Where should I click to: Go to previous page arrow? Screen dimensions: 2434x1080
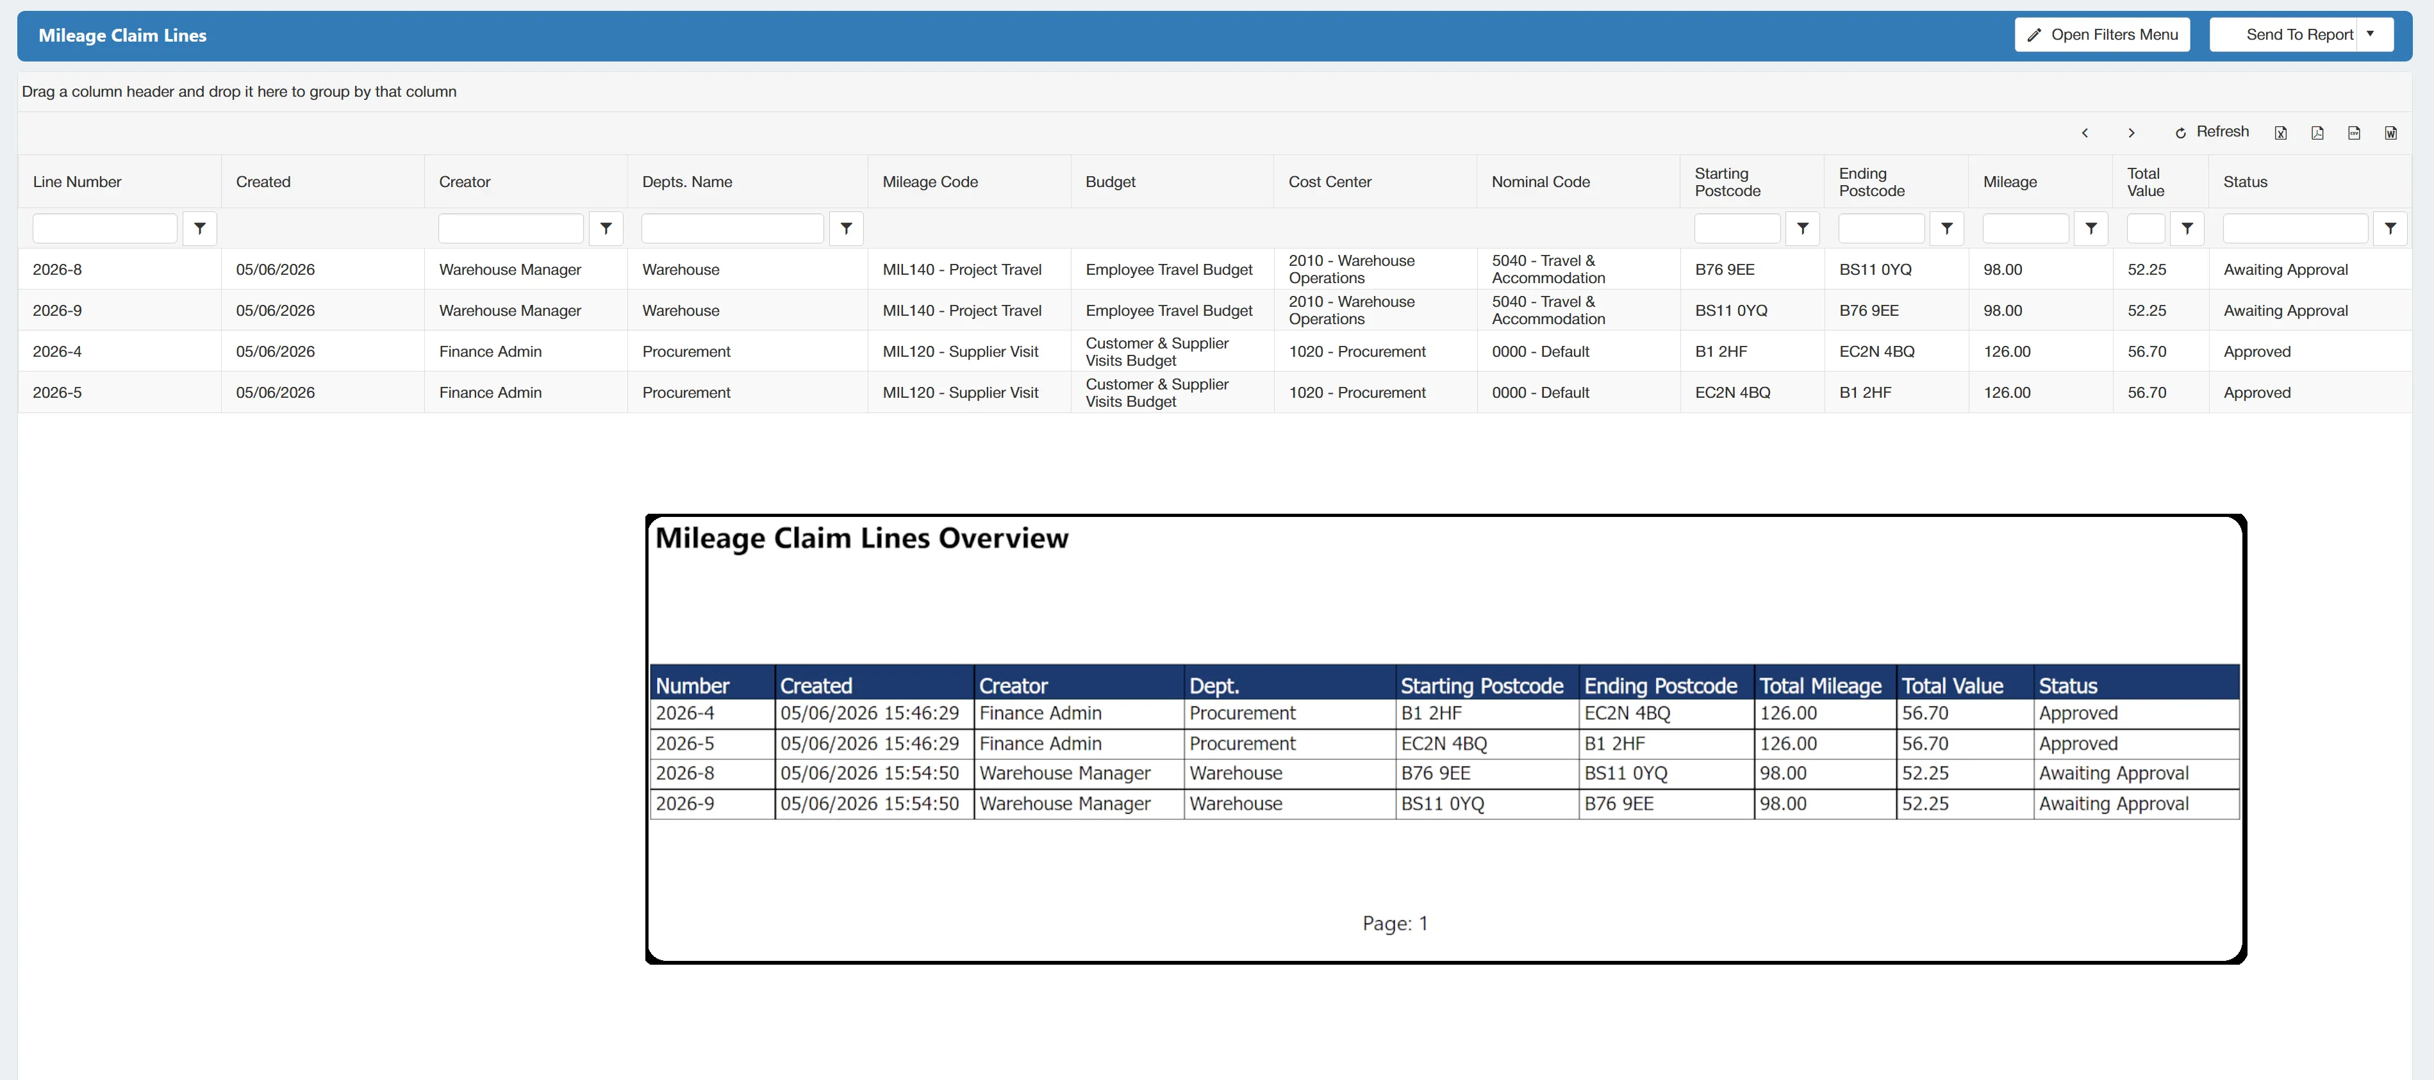[x=2084, y=133]
